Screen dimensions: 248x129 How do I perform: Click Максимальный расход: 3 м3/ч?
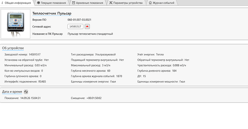(x=91, y=65)
